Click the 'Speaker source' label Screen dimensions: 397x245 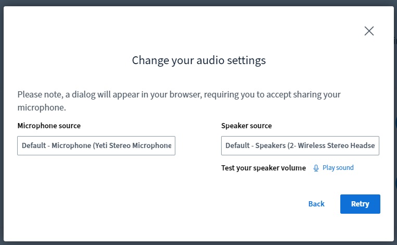pos(246,126)
